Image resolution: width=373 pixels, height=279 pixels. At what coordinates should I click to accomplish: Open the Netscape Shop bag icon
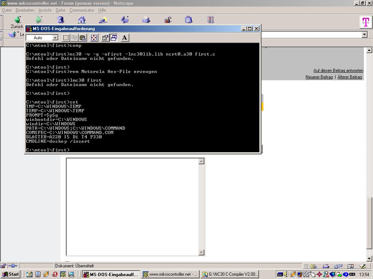pyautogui.click(x=188, y=20)
